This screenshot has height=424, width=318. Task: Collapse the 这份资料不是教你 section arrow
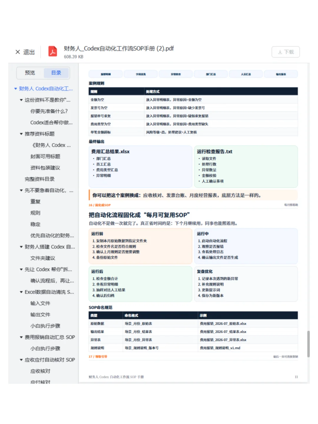tap(21, 100)
